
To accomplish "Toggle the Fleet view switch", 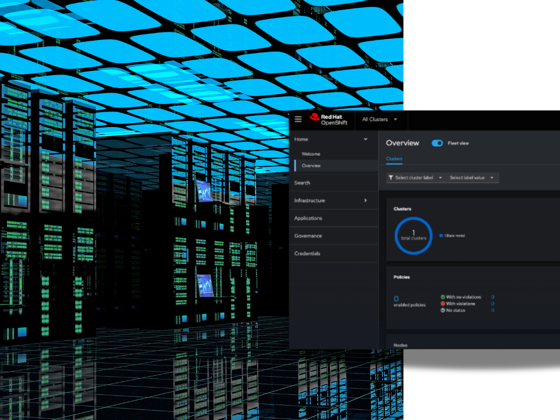I will [437, 143].
